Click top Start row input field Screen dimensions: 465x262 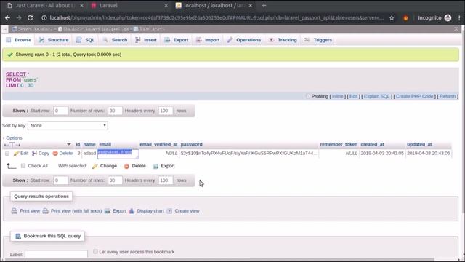[x=60, y=111]
